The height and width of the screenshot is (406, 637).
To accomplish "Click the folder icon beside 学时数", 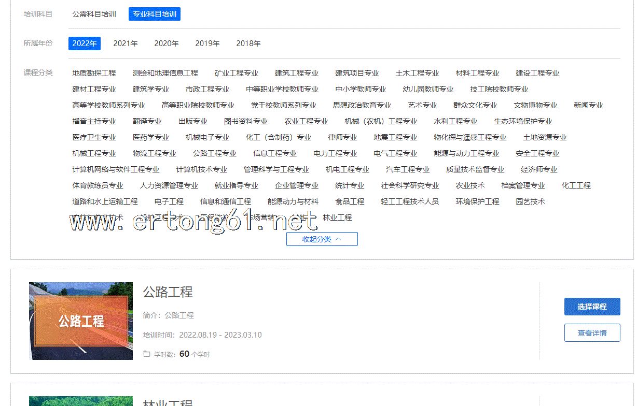I will 147,354.
